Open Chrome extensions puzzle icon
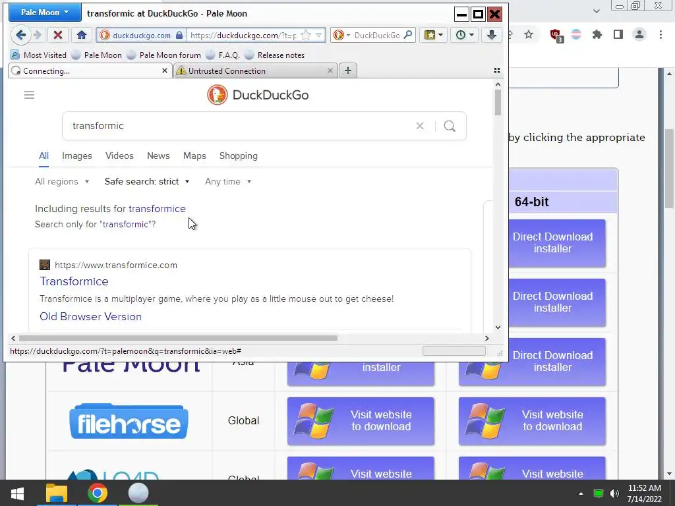This screenshot has width=675, height=506. [x=597, y=34]
